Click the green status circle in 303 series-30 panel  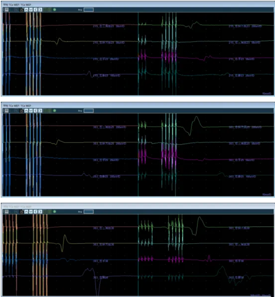click(x=55, y=211)
